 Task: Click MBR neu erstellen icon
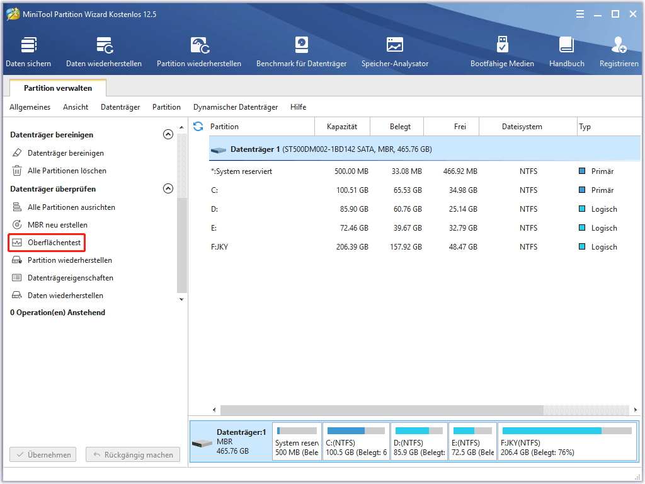point(17,225)
